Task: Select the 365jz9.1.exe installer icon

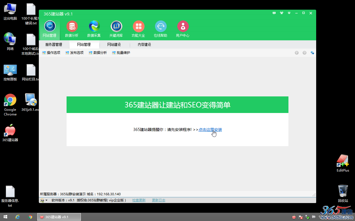Action: click(x=31, y=102)
